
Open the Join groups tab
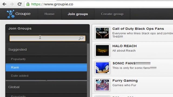click(78, 14)
